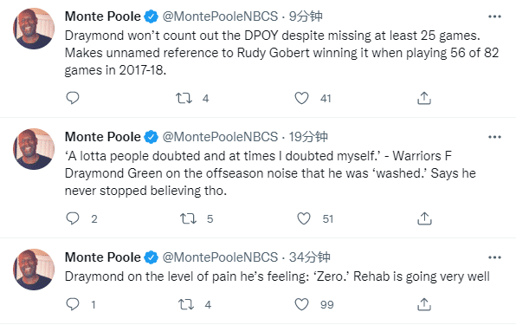The width and height of the screenshot is (516, 325).
Task: Open more options on the 9分钟 tweet
Action: click(494, 16)
